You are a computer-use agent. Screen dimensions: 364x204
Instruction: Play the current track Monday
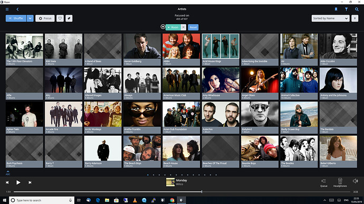18,182
